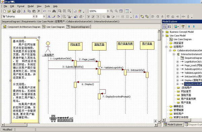Open the Format menu

tap(21, 6)
